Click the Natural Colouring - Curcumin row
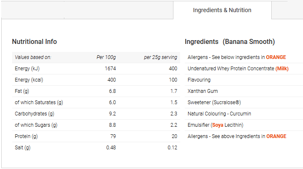 click(x=244, y=114)
